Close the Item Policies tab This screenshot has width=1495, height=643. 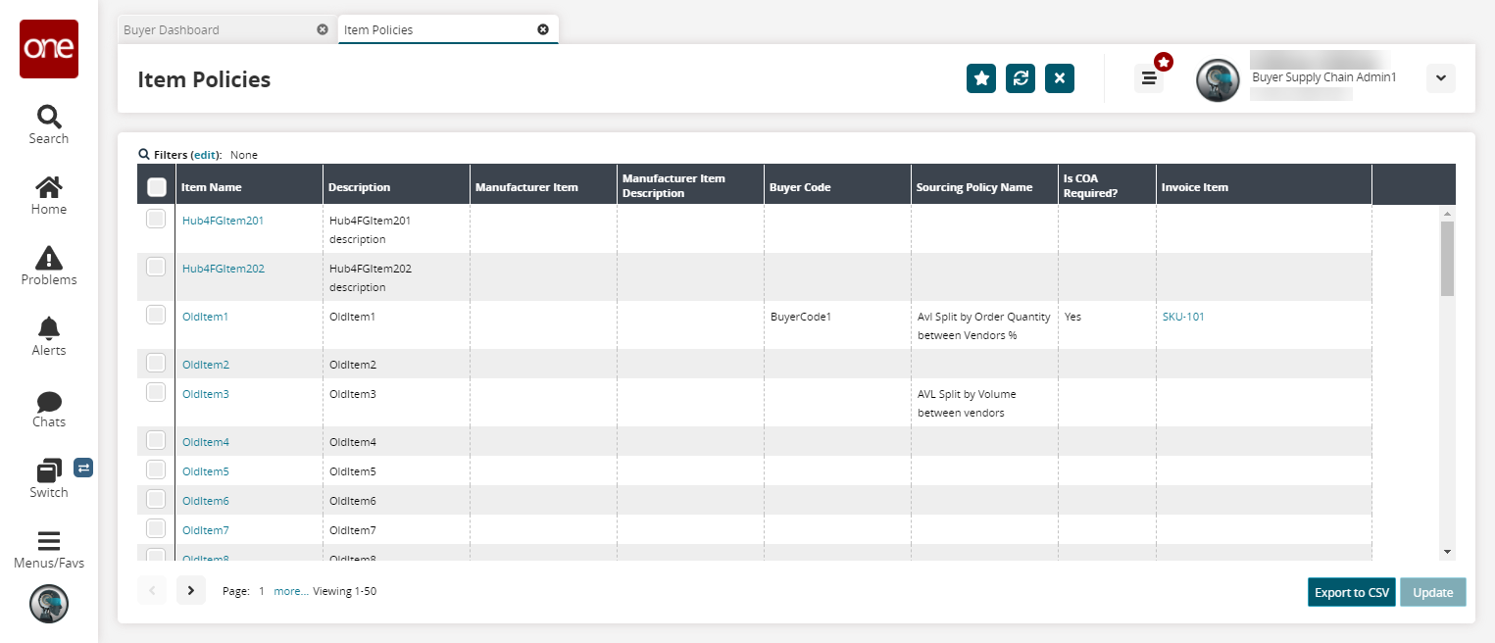pyautogui.click(x=543, y=29)
